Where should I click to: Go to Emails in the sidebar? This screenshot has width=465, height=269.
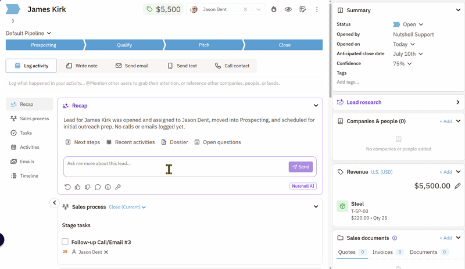click(23, 162)
